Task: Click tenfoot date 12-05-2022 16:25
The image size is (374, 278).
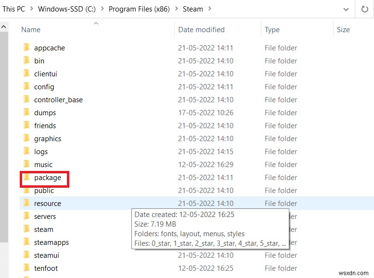Action: (x=206, y=268)
